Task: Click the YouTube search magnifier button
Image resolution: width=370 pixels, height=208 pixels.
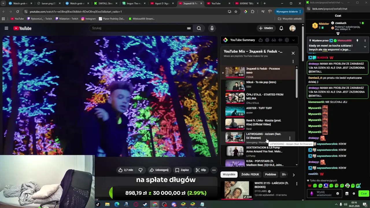Action: click(199, 28)
